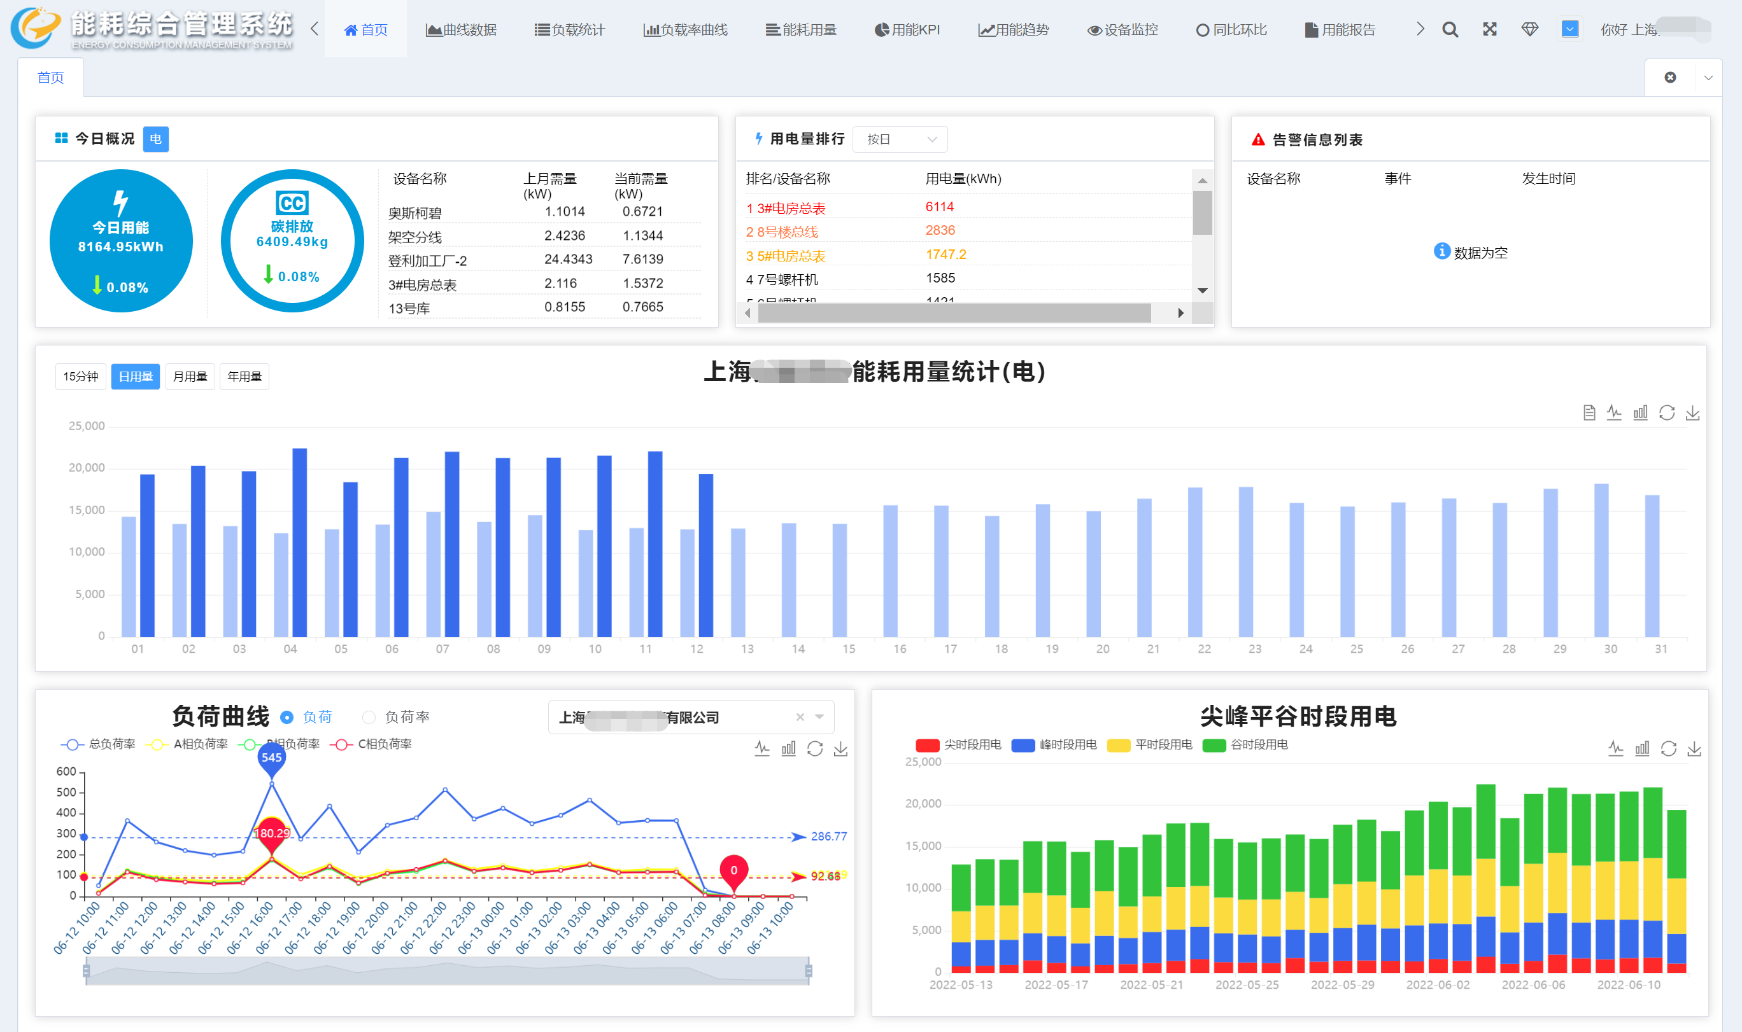
Task: Switch energy statistics chart to line view
Action: tap(1614, 413)
